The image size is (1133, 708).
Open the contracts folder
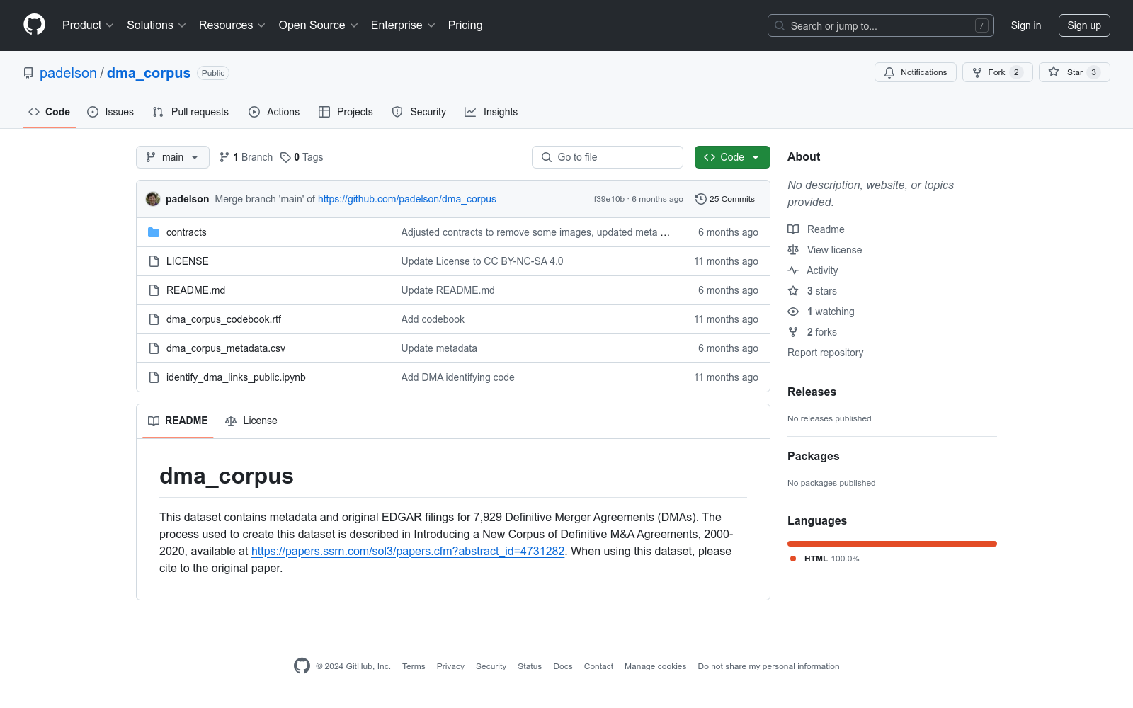click(x=186, y=232)
